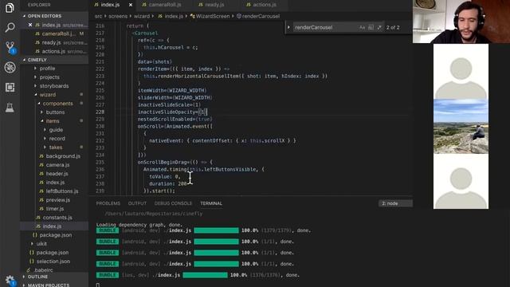Open camera.js file
The width and height of the screenshot is (510, 287).
click(57, 165)
